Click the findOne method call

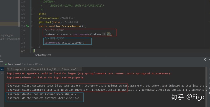pos(95,34)
